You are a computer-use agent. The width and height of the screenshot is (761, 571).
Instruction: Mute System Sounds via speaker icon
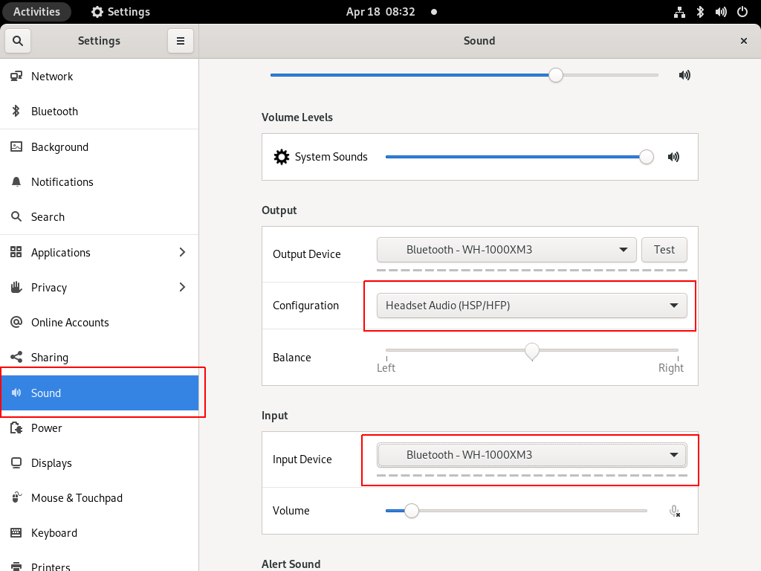coord(673,157)
